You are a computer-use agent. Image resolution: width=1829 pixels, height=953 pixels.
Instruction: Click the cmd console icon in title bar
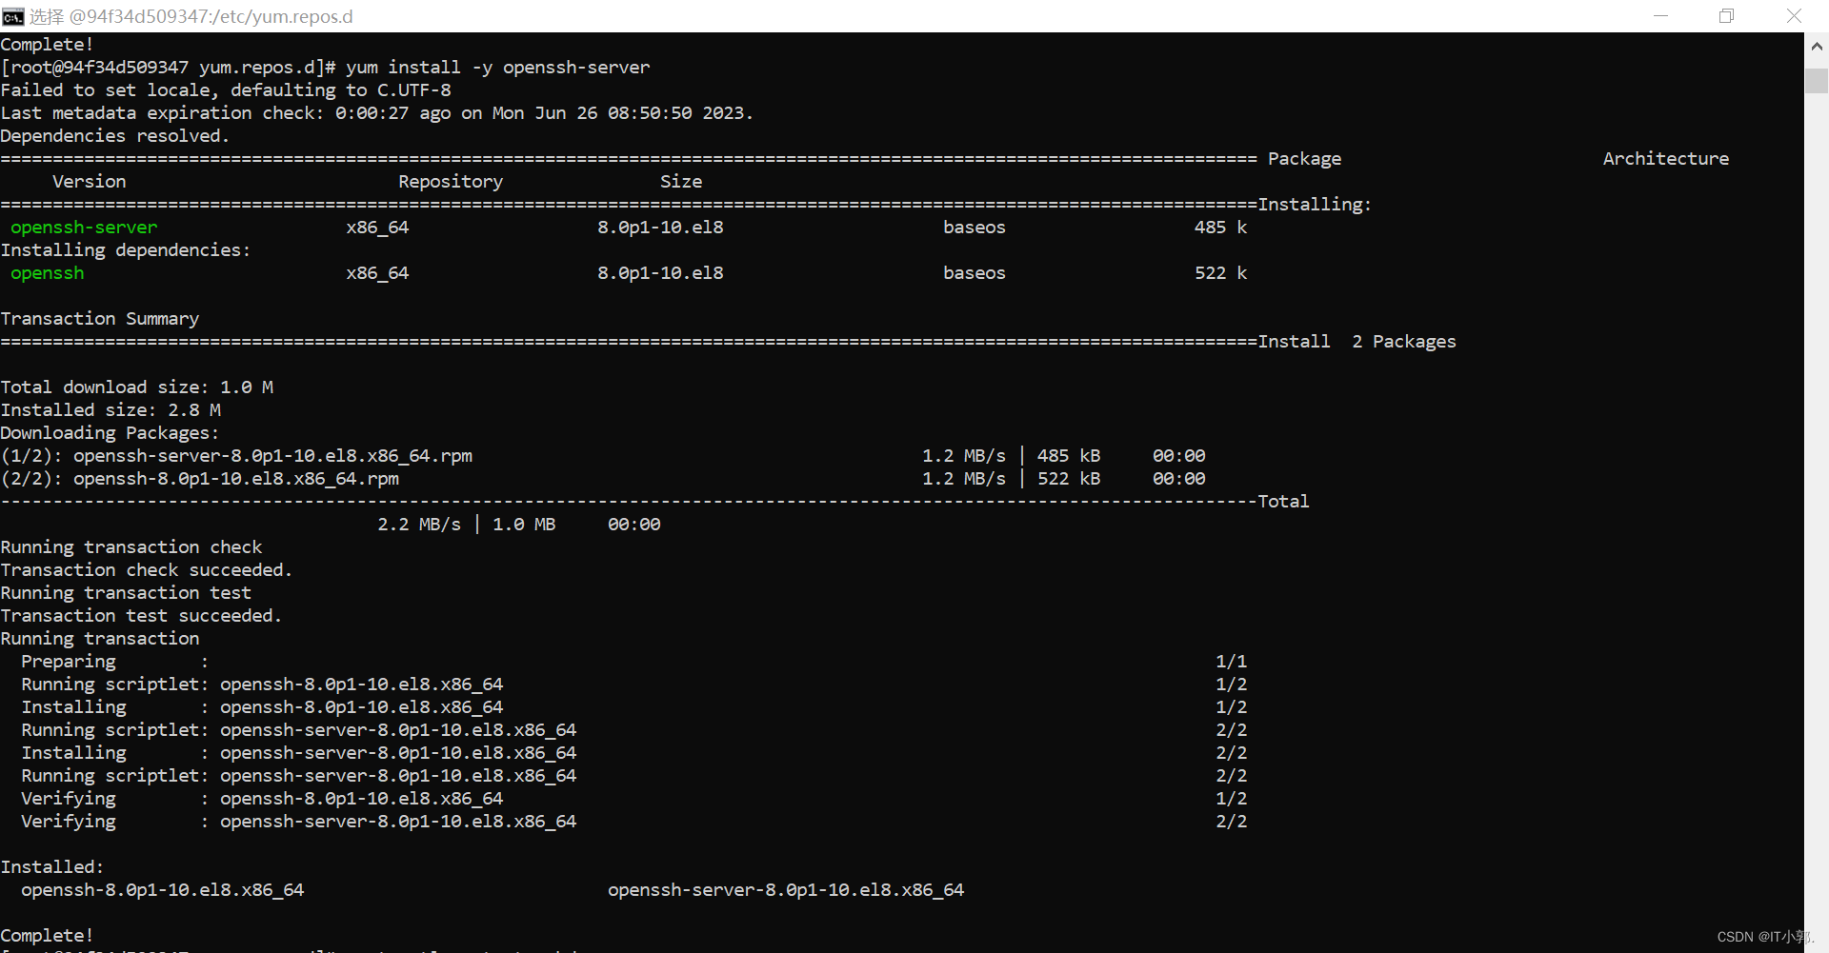[x=12, y=16]
